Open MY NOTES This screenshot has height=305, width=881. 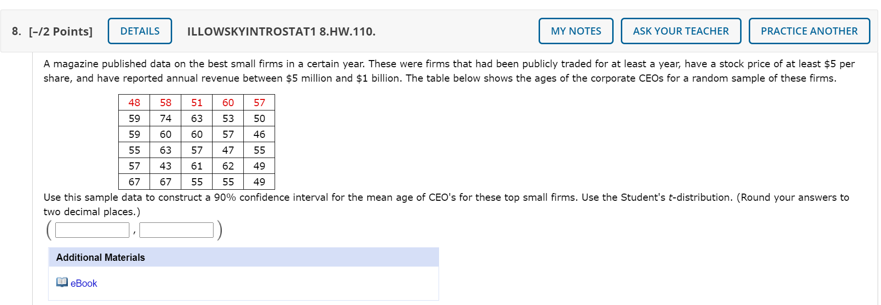click(576, 31)
